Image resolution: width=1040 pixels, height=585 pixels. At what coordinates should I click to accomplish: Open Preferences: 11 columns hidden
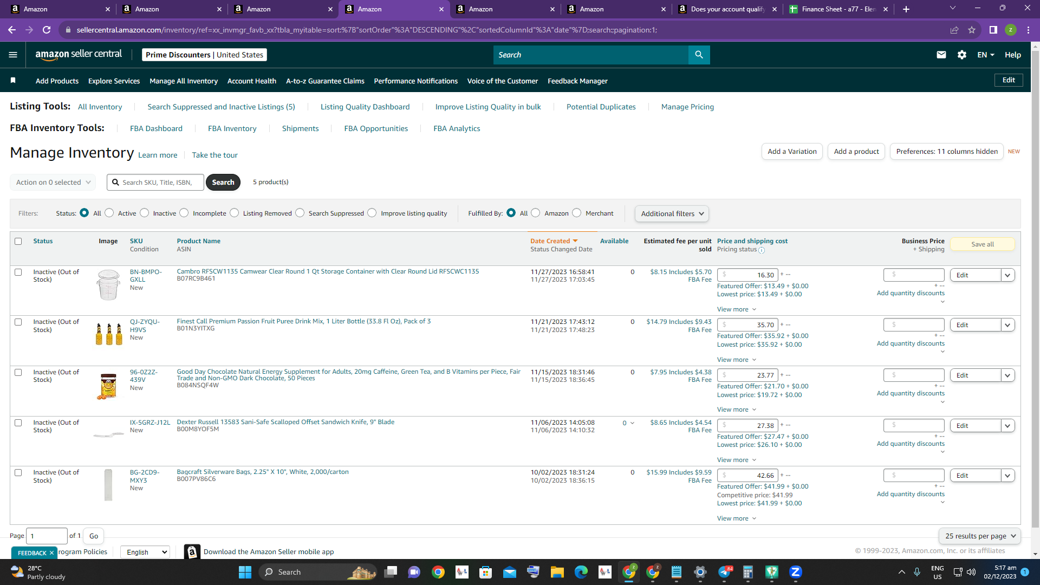point(947,152)
